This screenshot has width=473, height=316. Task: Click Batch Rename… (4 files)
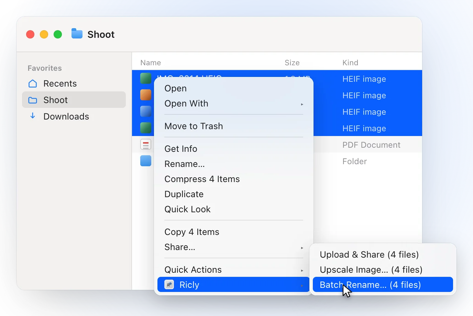(x=383, y=284)
